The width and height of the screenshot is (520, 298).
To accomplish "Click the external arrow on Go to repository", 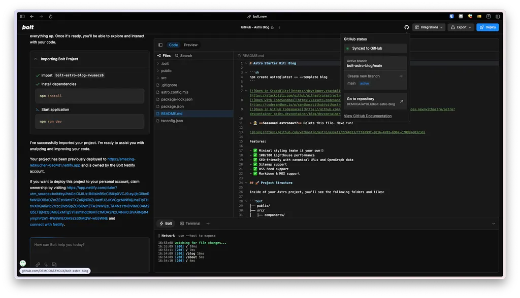I will (x=401, y=101).
